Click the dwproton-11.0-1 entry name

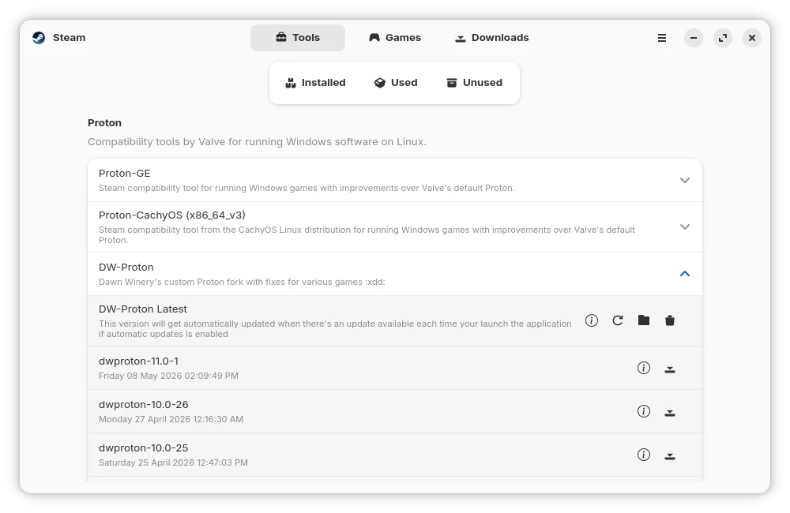click(138, 361)
